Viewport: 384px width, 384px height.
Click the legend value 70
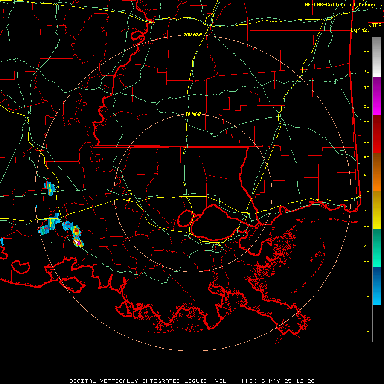367,88
